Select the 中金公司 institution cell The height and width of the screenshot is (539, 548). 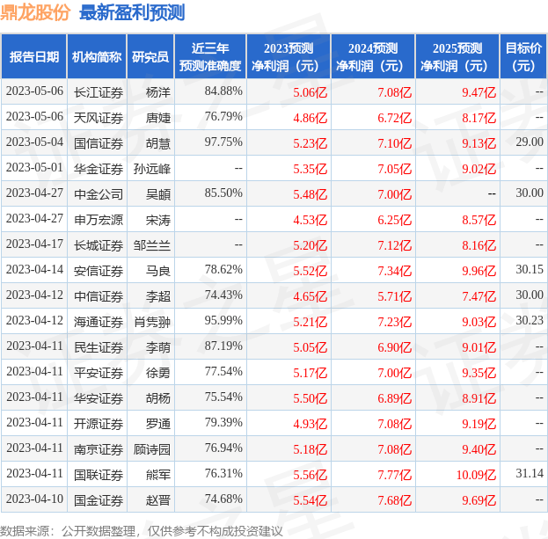(99, 193)
